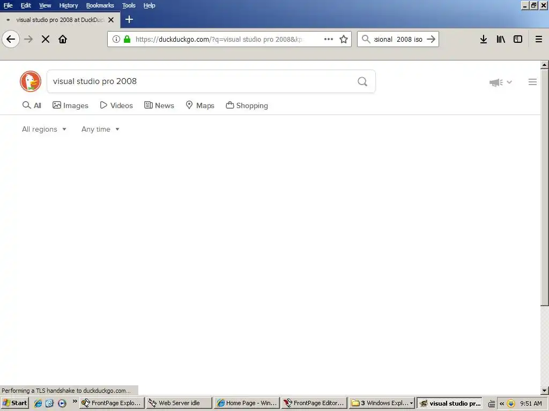Click the DuckDuckGo duck logo
Viewport: 549px width, 411px height.
(x=31, y=81)
